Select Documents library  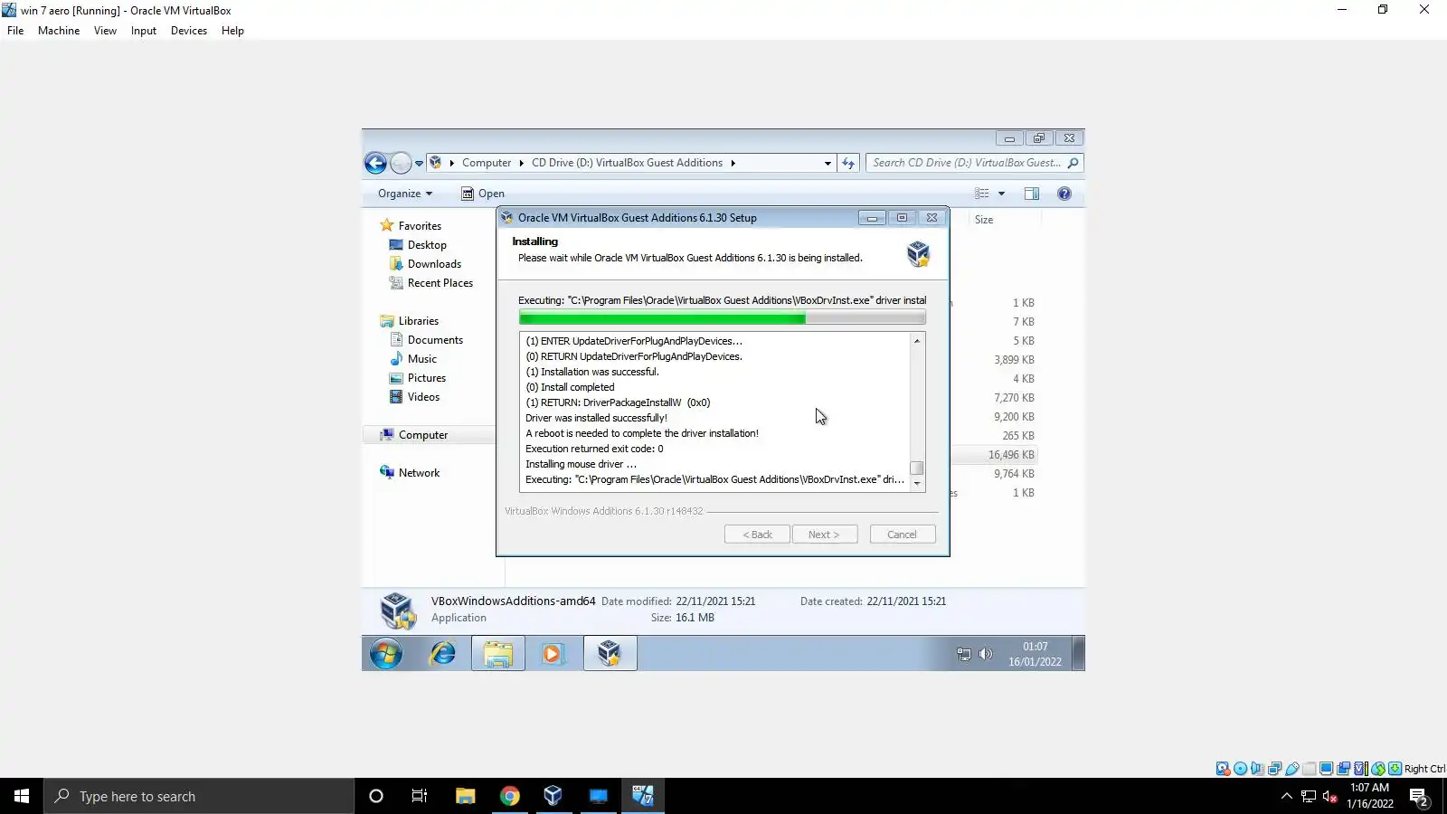click(x=435, y=340)
